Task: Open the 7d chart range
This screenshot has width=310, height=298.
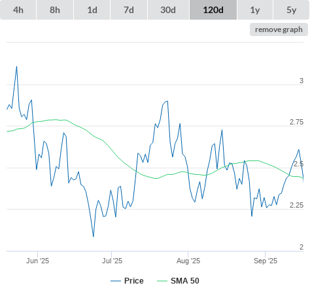Action: coord(129,10)
